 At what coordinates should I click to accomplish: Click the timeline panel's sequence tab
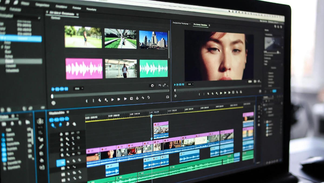57,113
